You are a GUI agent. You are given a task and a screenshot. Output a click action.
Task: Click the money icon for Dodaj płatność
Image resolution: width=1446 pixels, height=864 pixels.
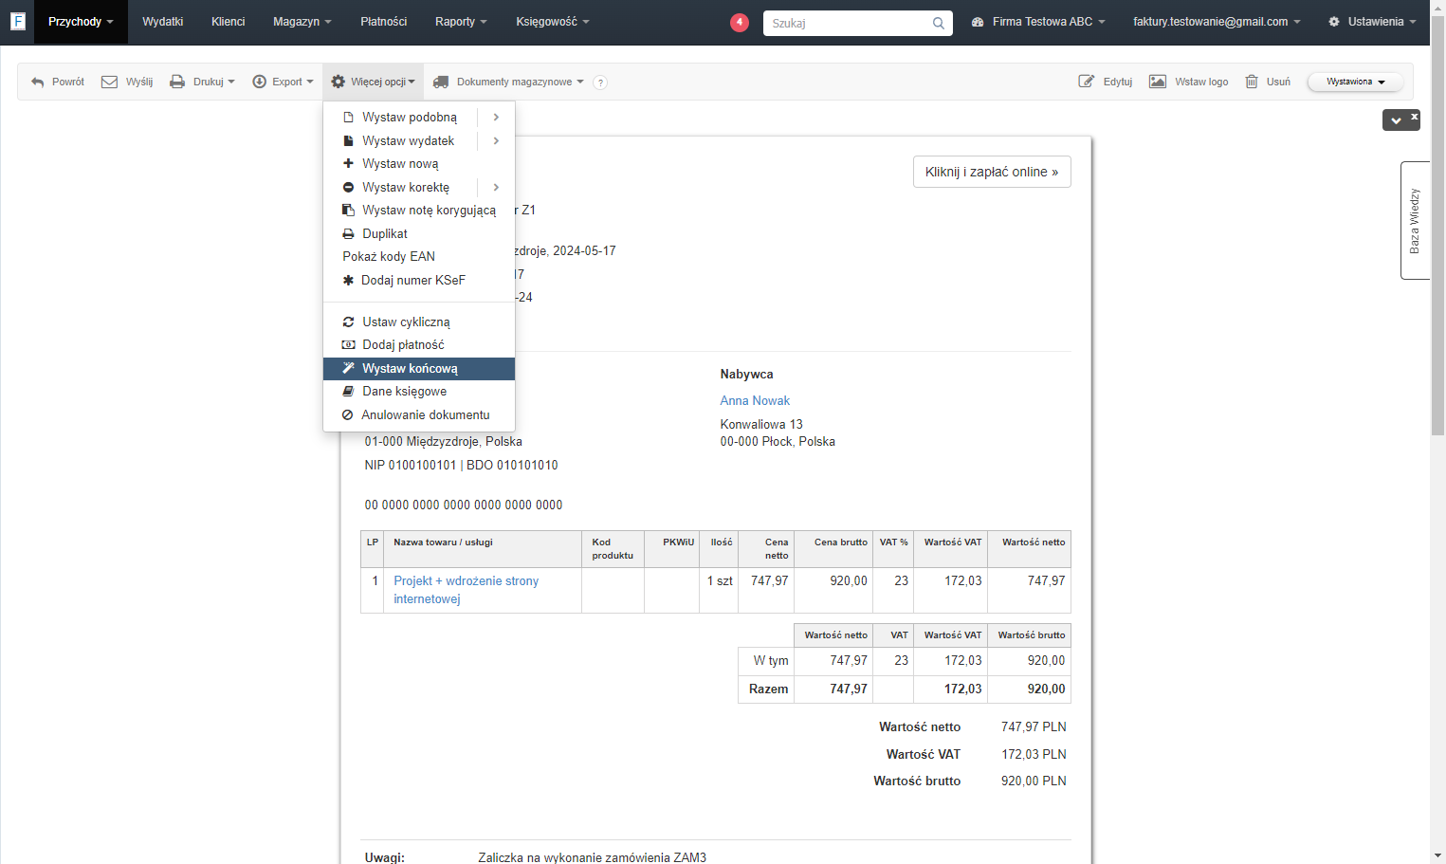point(348,344)
